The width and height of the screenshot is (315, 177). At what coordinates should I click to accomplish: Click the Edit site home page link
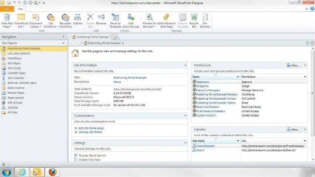click(91, 128)
